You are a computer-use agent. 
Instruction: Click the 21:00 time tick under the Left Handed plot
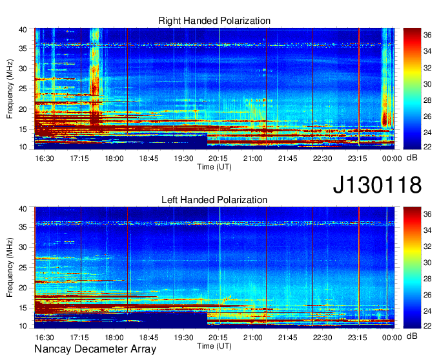(x=253, y=338)
